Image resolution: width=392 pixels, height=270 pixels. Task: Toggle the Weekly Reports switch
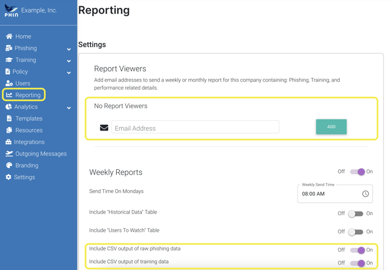pyautogui.click(x=357, y=172)
